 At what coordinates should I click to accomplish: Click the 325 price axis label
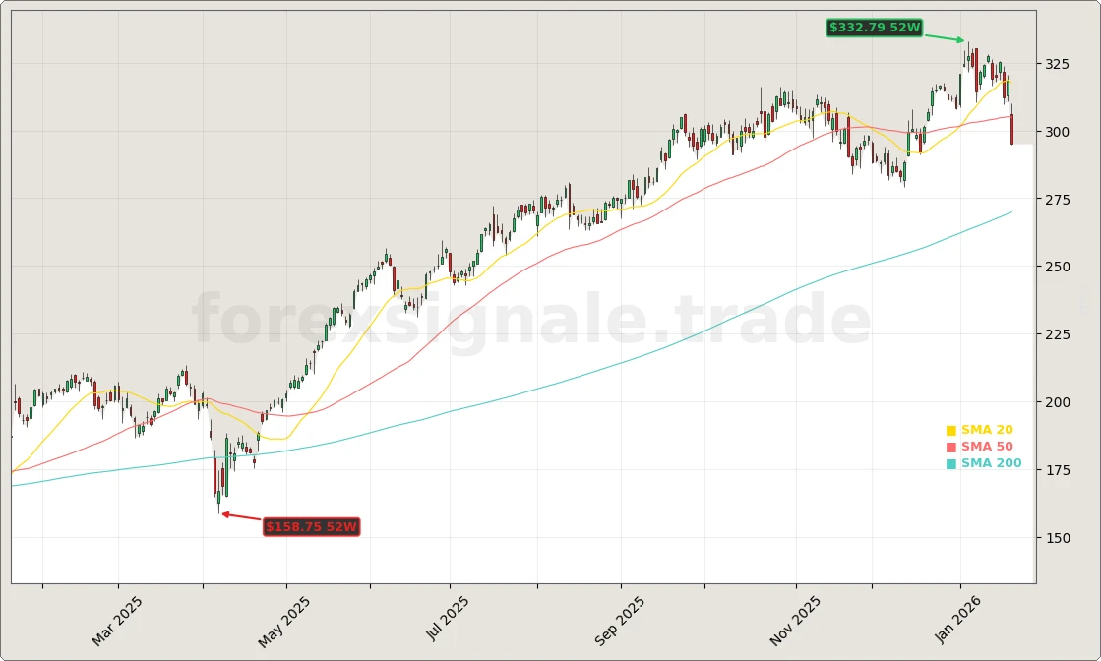pos(1057,64)
